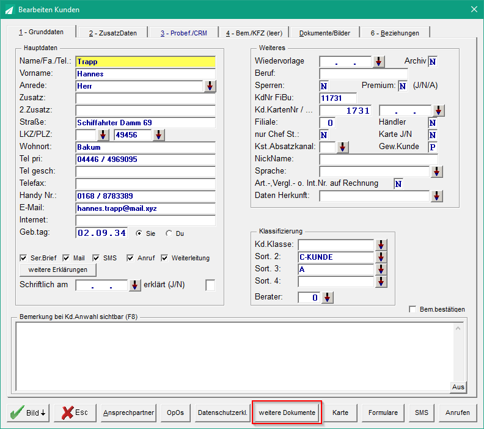Screen dimensions: 484x429
Task: Click the remark box scrollbar up arrow
Action: pyautogui.click(x=458, y=329)
